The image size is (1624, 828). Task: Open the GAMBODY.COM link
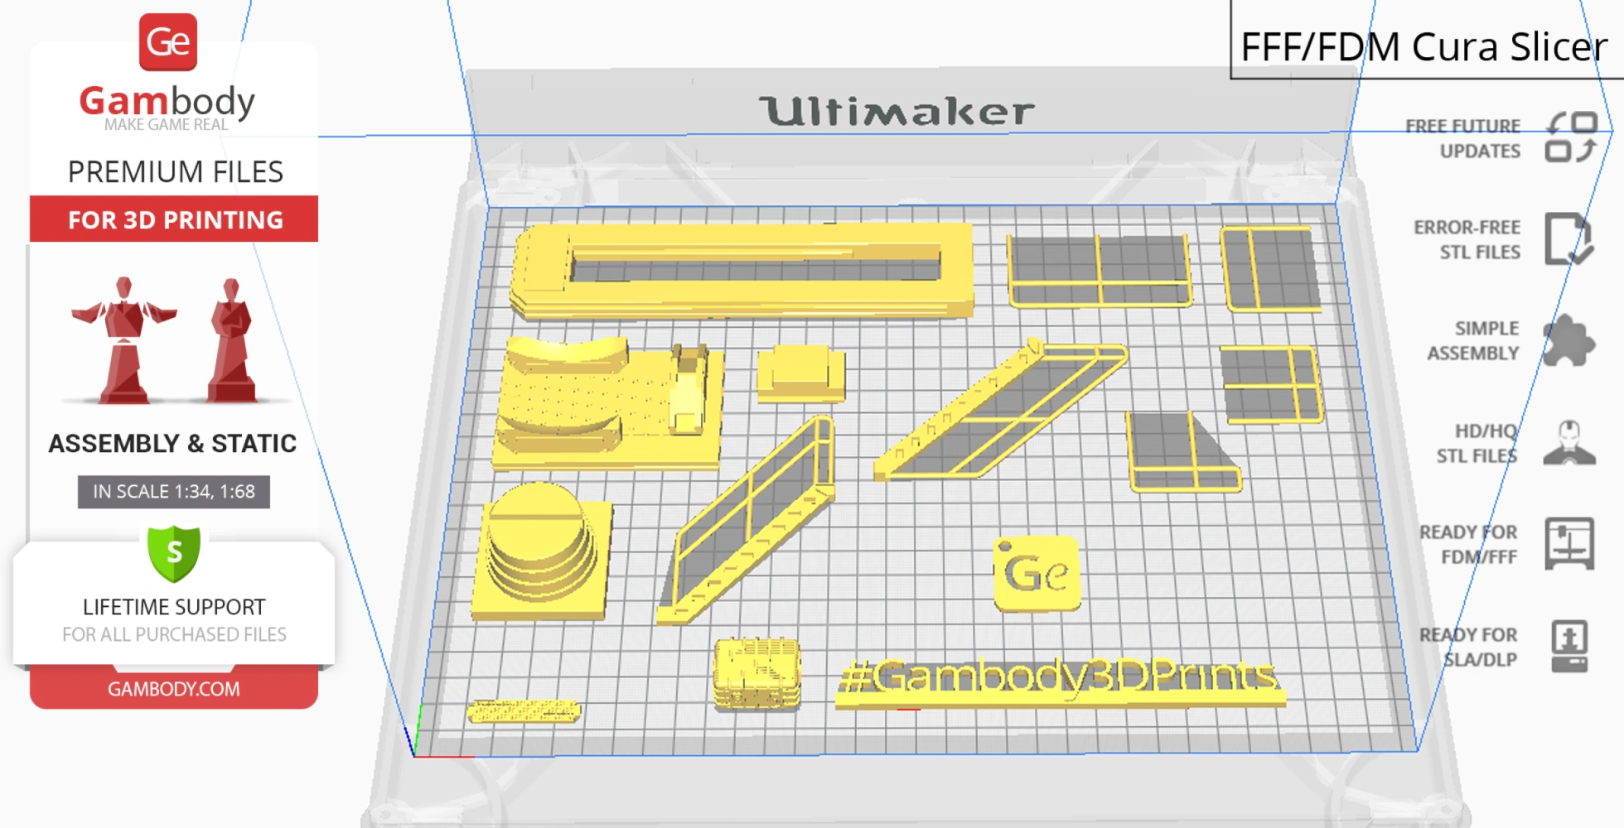pyautogui.click(x=175, y=688)
